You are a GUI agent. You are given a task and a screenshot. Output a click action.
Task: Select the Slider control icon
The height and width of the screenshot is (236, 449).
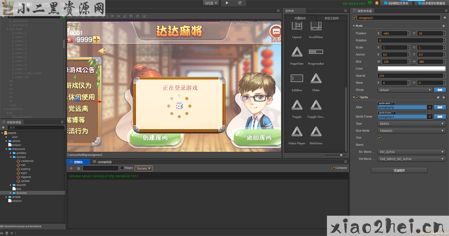tap(316, 78)
